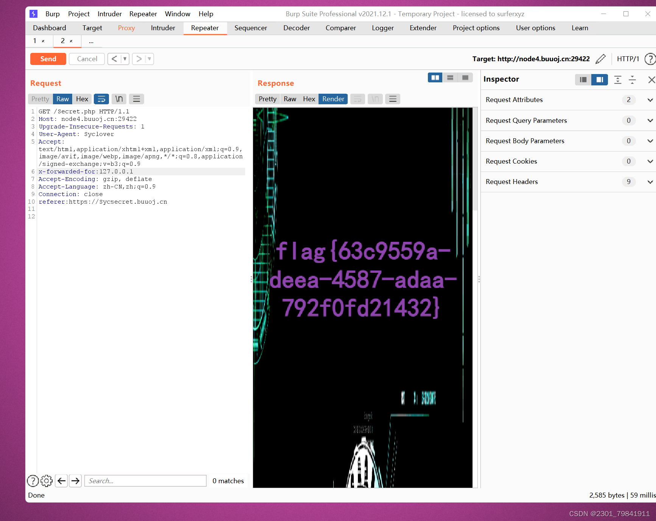
Task: Click the Search field below the Request panel
Action: click(145, 481)
